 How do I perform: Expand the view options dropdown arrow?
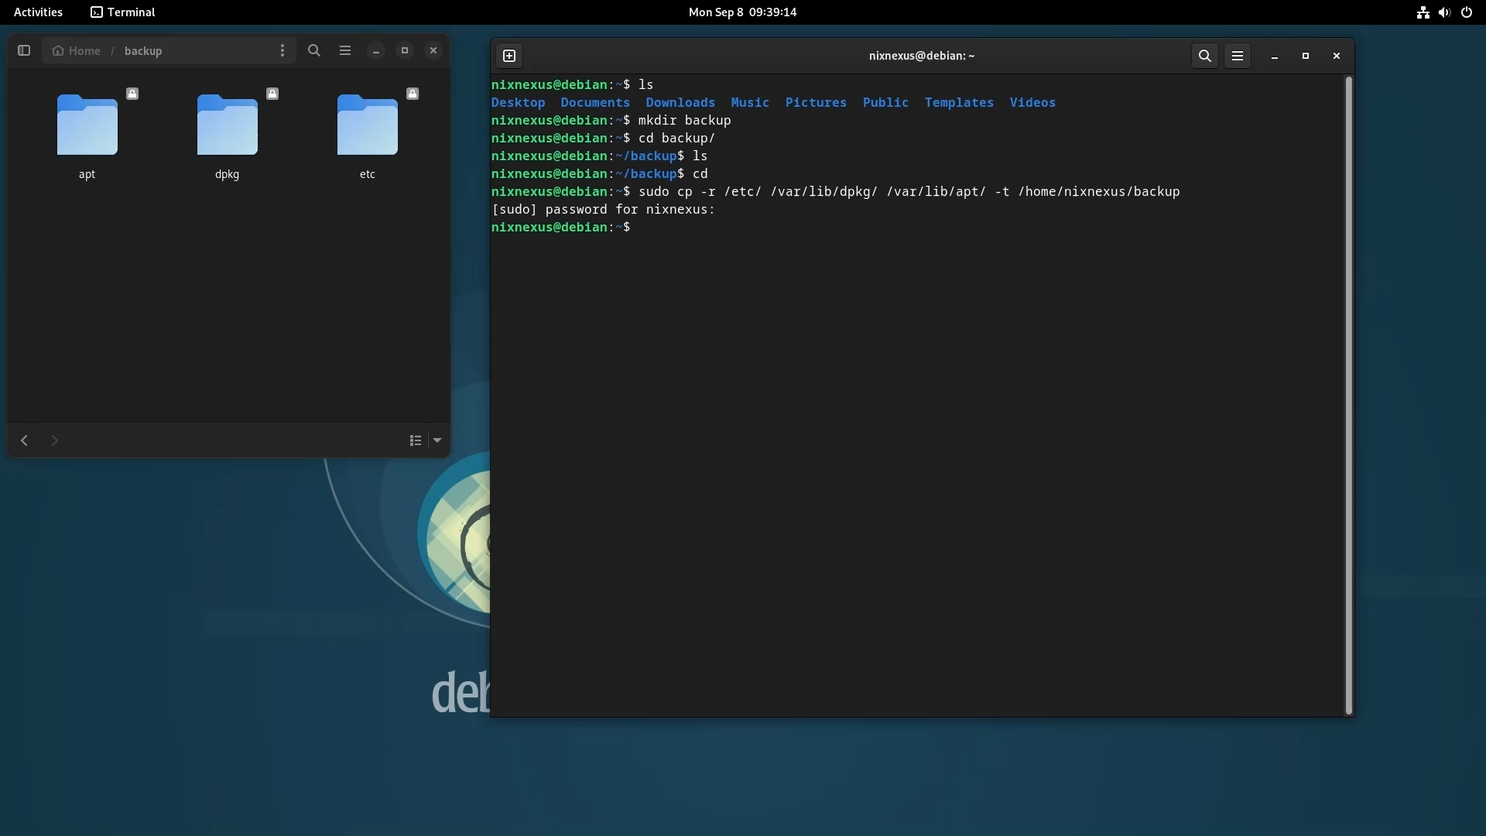pos(437,440)
